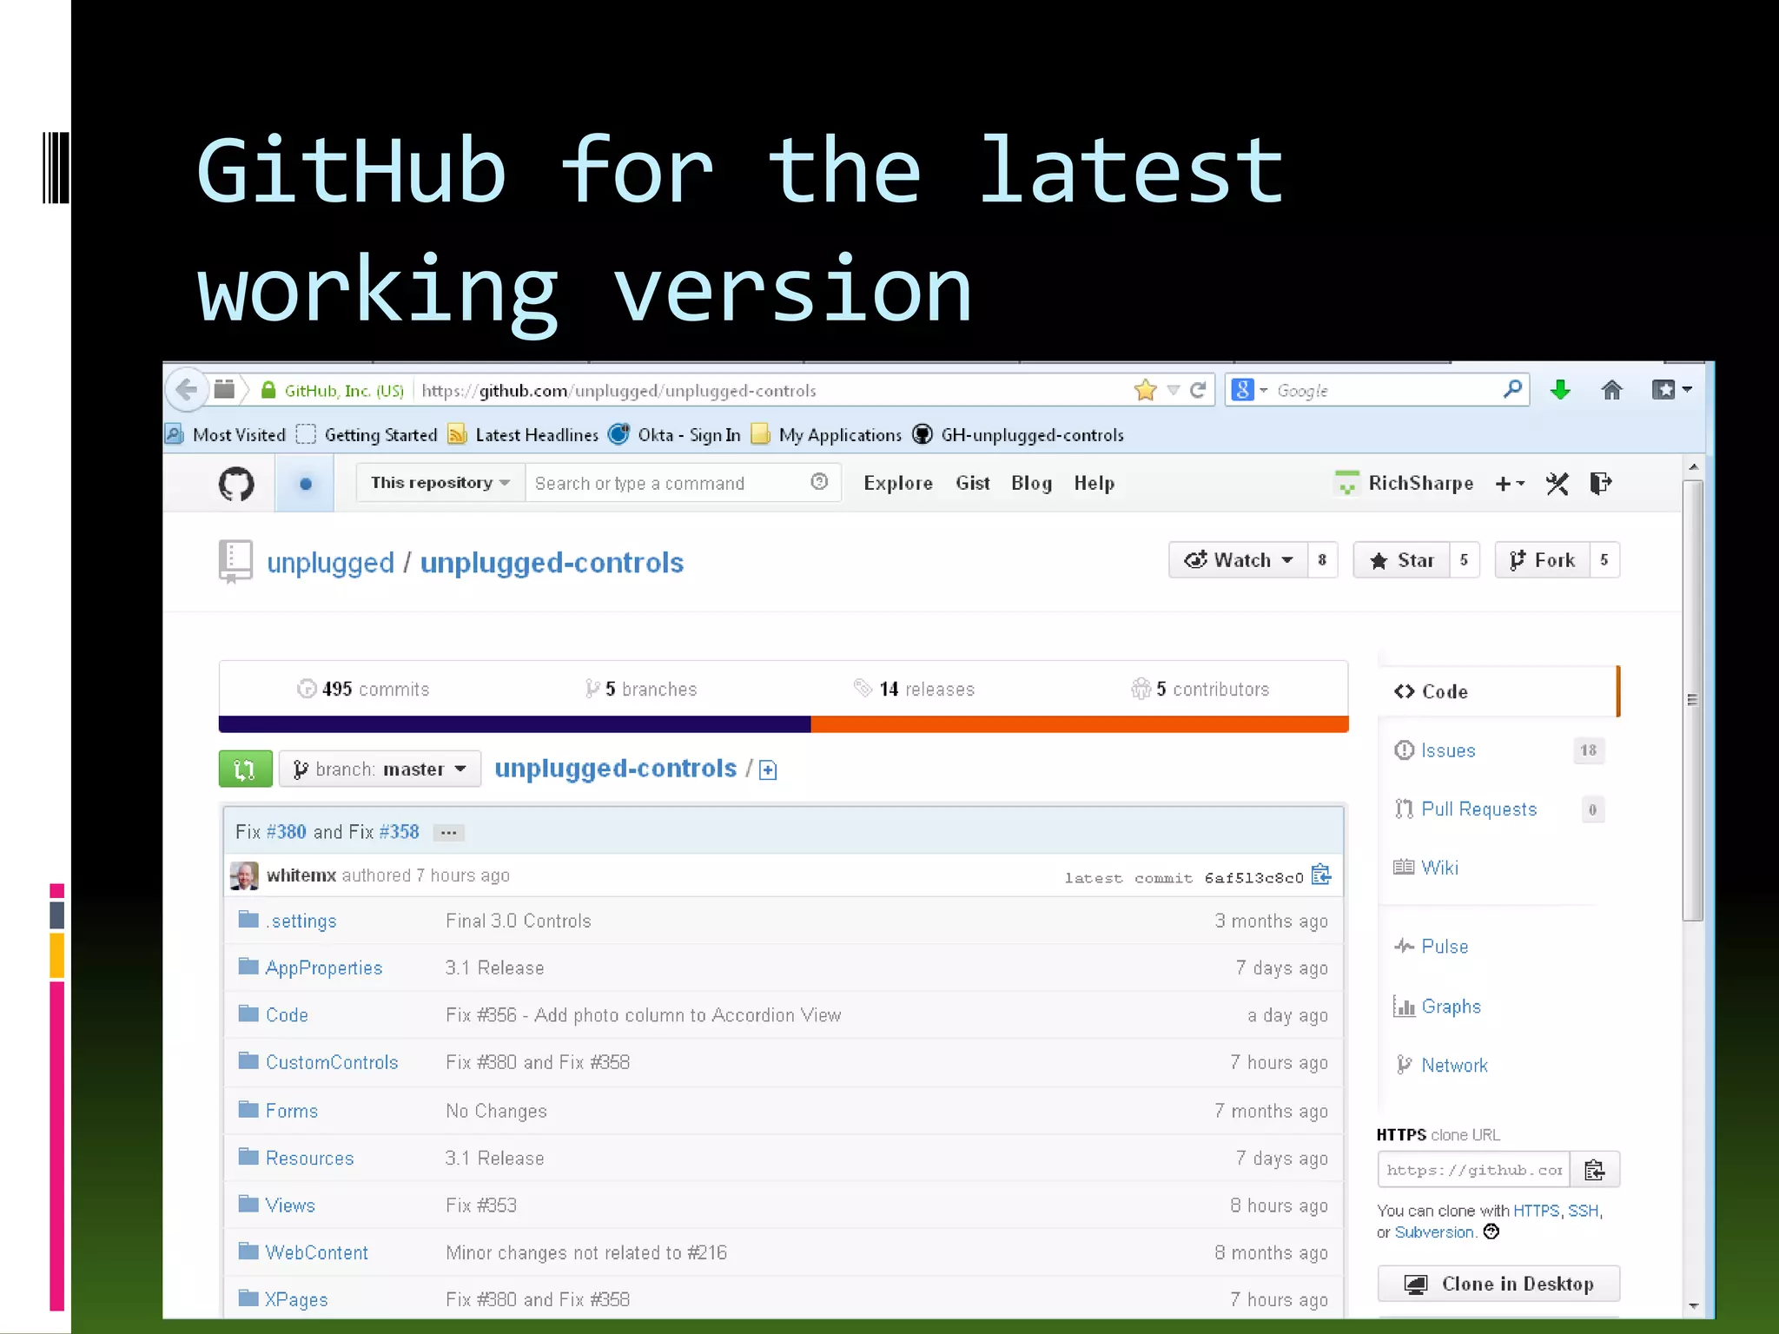Copy latest commit SHA clipboard icon

pos(1321,875)
